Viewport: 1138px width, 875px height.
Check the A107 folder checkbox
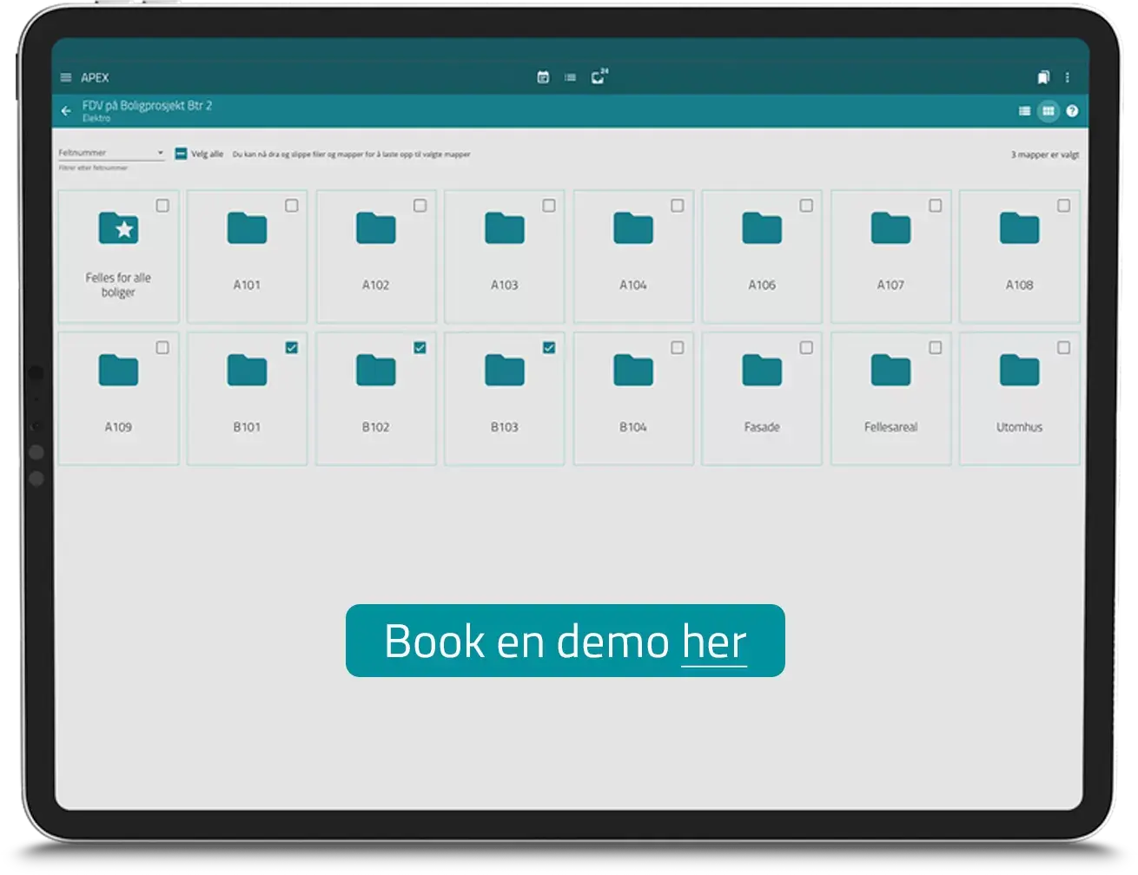tap(936, 206)
